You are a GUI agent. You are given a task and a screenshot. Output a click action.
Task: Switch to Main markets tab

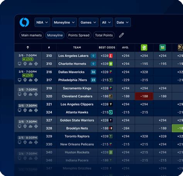click(32, 35)
